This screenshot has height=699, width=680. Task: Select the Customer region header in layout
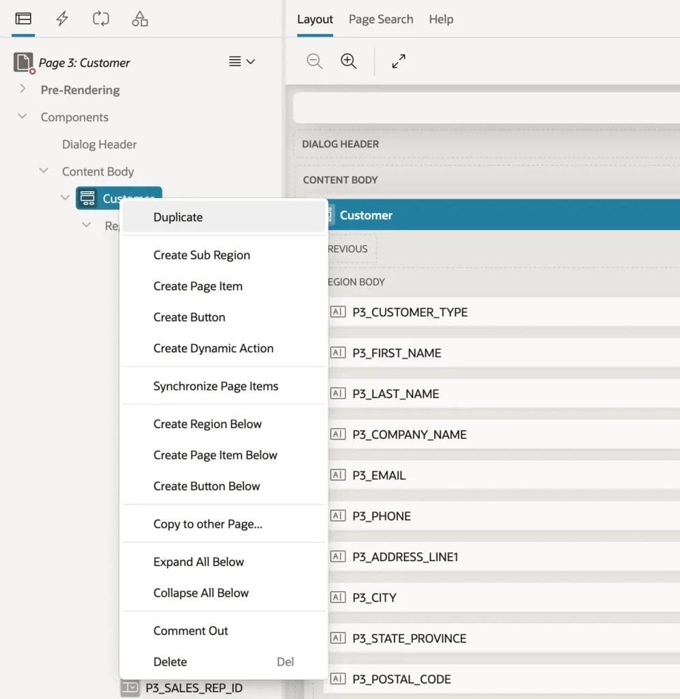504,215
